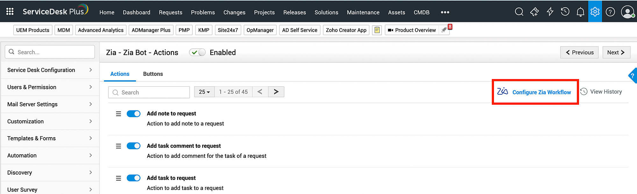Open global search magnifier icon
The width and height of the screenshot is (637, 194).
coord(519,12)
